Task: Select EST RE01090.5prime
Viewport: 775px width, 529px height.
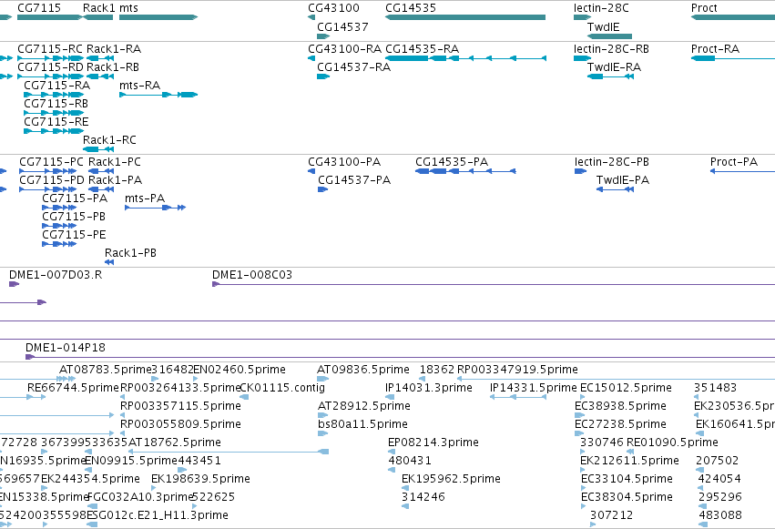Action: point(673,443)
